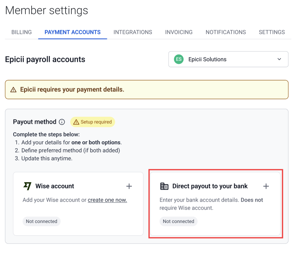Click the Direct payout to your bank title
The height and width of the screenshot is (258, 295).
click(x=210, y=186)
